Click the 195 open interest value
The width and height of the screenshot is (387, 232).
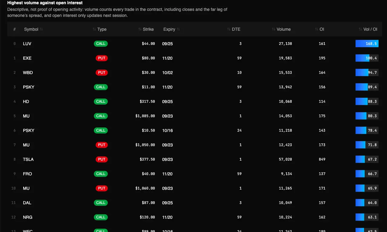pos(322,58)
